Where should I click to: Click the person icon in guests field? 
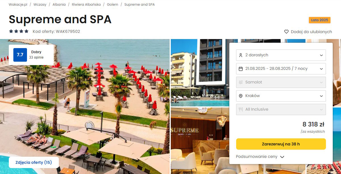coord(241,55)
